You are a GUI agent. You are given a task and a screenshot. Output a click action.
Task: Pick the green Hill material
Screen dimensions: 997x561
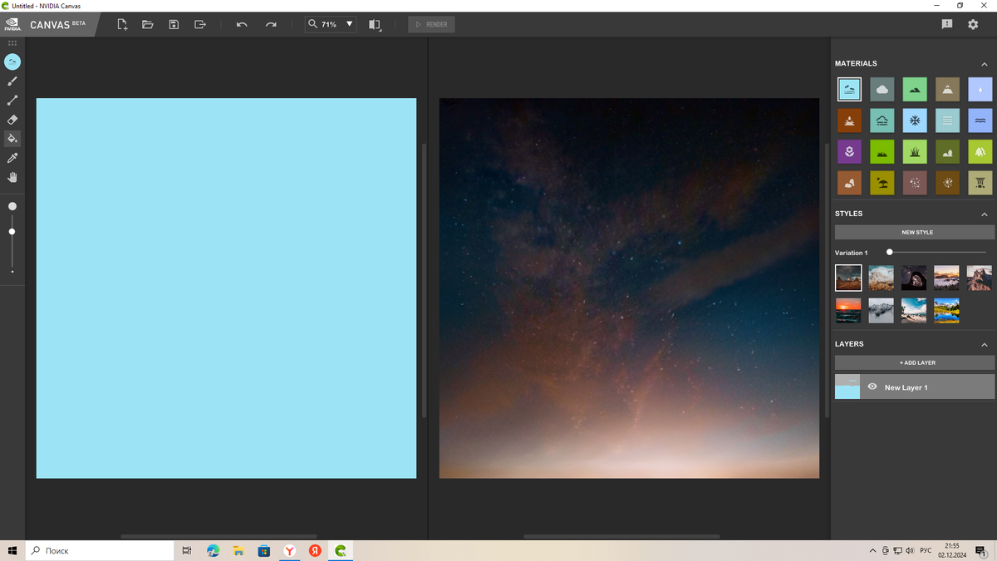915,89
